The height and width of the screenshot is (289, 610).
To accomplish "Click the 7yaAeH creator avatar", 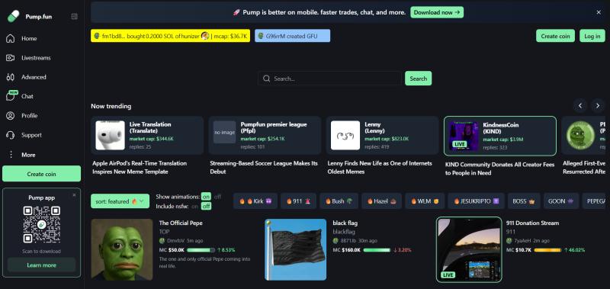I will [x=509, y=241].
